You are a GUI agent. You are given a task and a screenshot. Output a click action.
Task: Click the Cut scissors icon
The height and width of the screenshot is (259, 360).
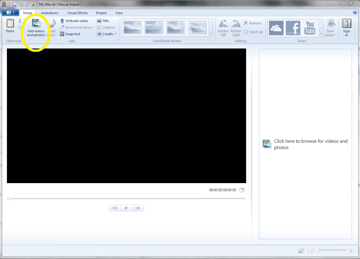(x=20, y=21)
